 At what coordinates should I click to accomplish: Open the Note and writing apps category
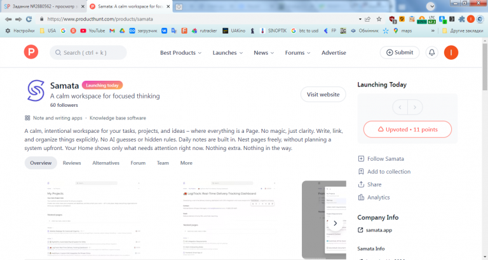pos(58,118)
